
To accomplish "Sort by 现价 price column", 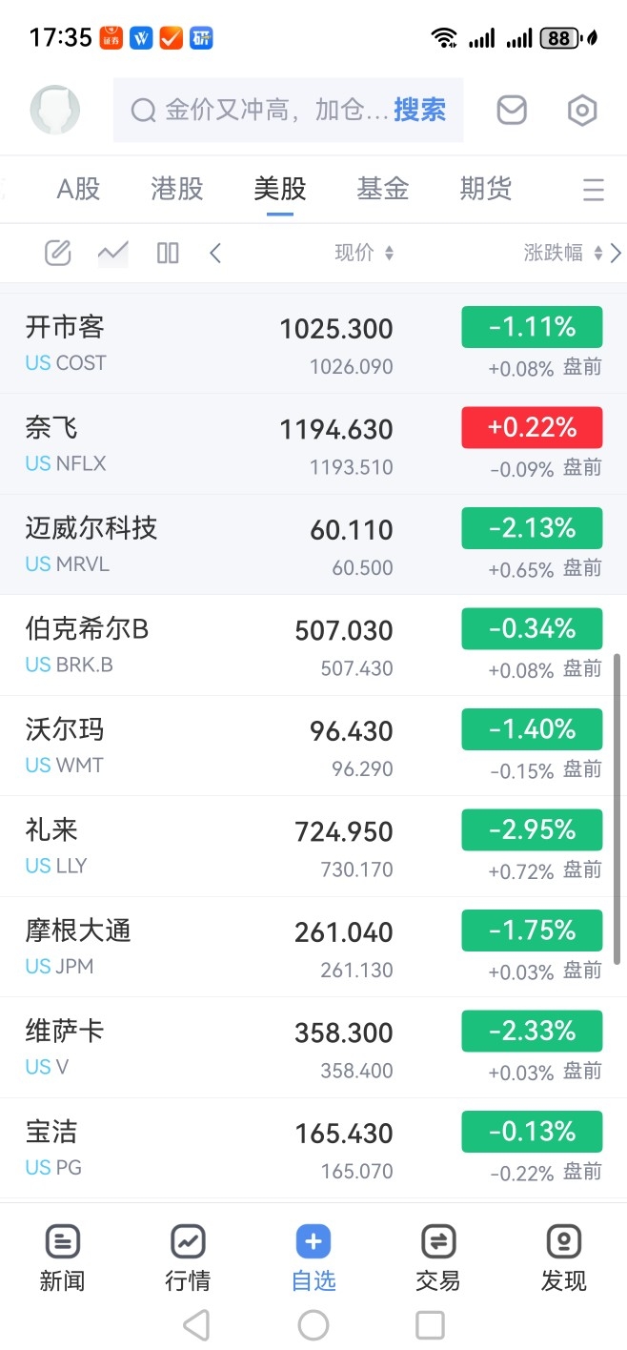I will (364, 253).
